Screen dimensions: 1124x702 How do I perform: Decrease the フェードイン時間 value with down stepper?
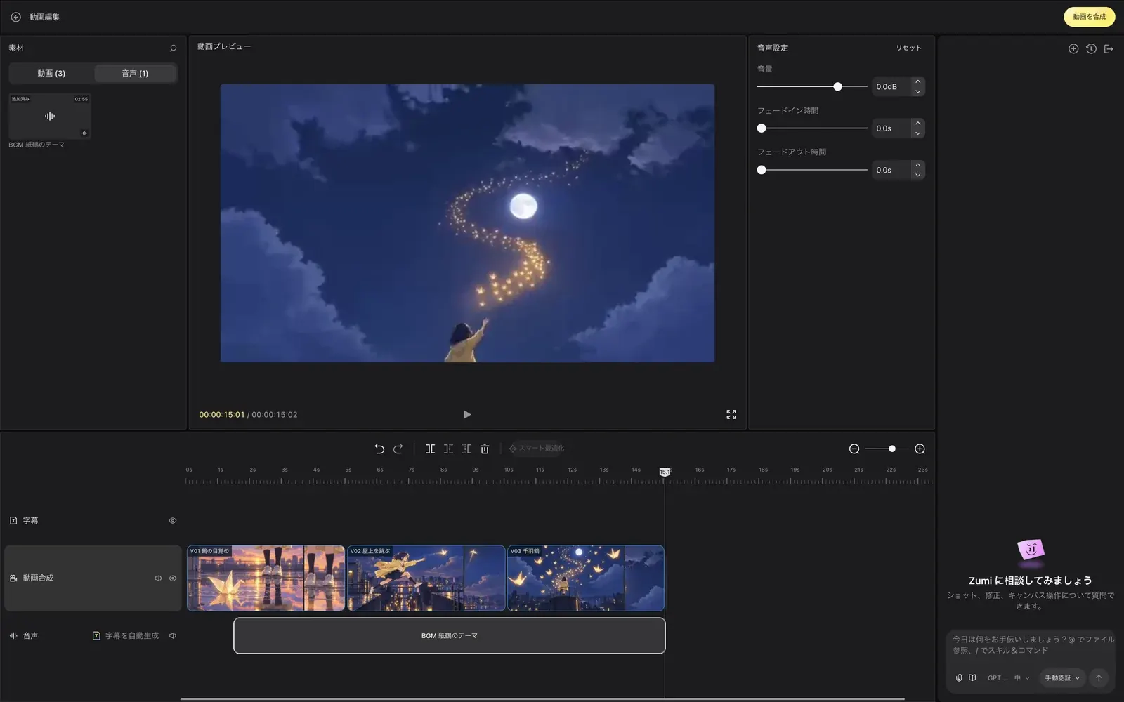[x=917, y=133]
